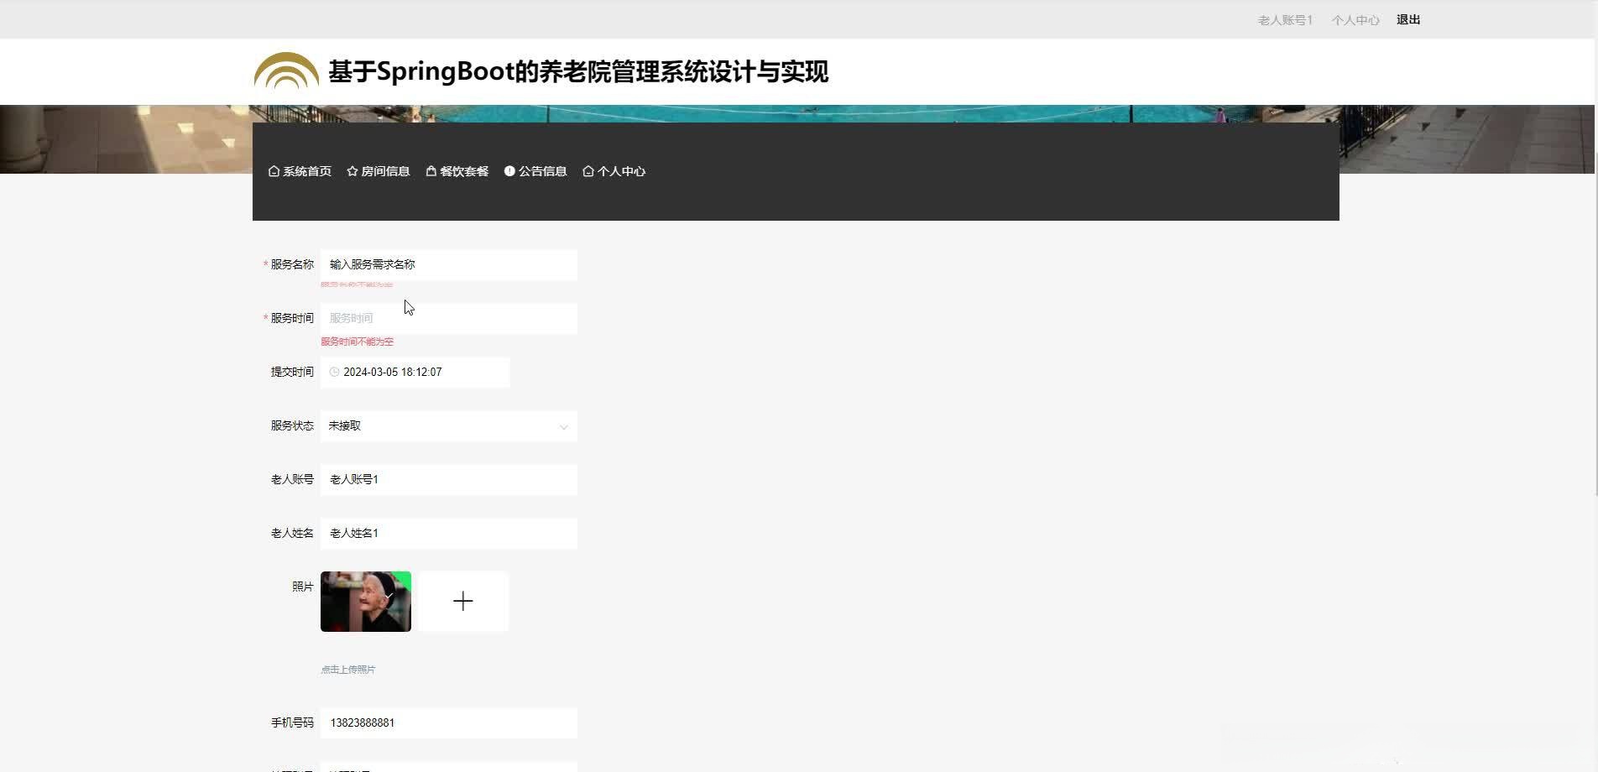Screen dimensions: 1598x772
Task: Open 个人中心 link in the top bar
Action: coord(1355,20)
